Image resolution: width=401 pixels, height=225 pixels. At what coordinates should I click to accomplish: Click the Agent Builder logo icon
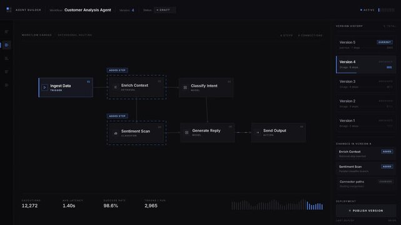pyautogui.click(x=9, y=10)
